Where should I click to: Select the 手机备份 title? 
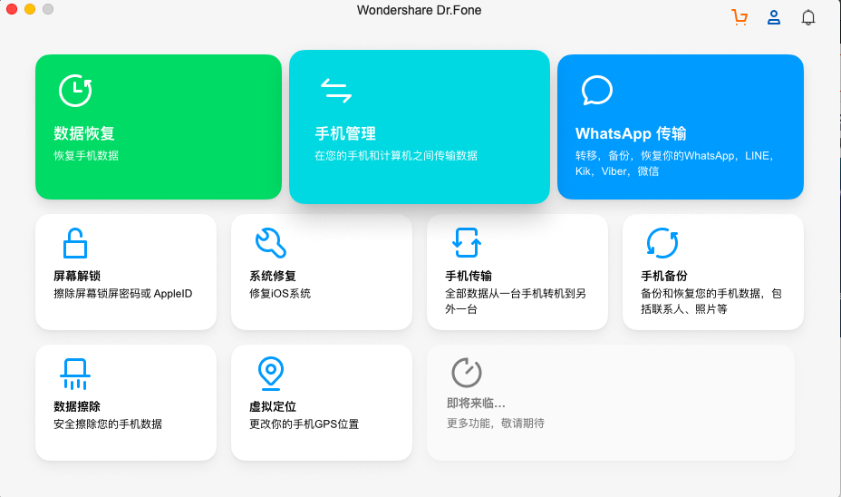click(664, 276)
